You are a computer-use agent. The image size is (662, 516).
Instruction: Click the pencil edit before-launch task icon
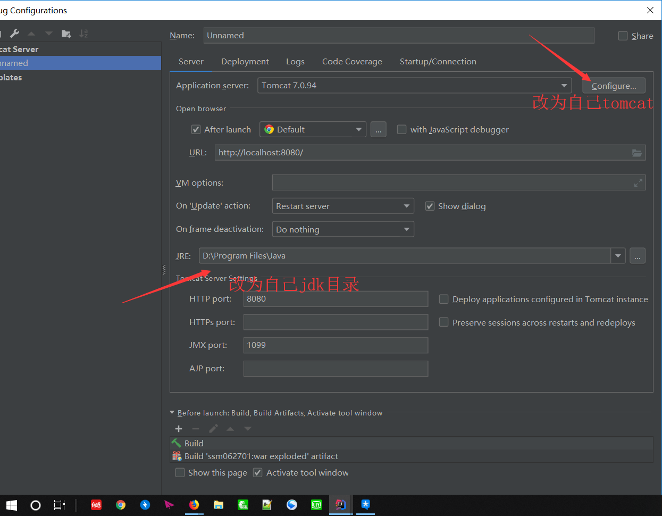pyautogui.click(x=213, y=429)
